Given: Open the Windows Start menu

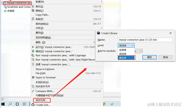Looking at the screenshot, I should click(x=3, y=104).
